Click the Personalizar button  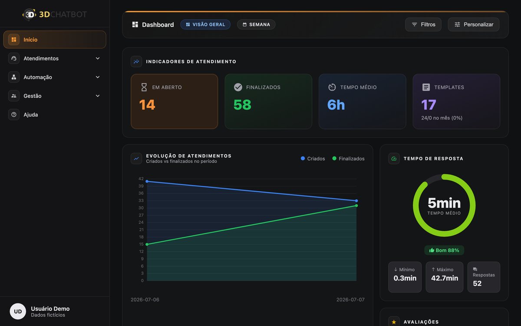tap(474, 24)
